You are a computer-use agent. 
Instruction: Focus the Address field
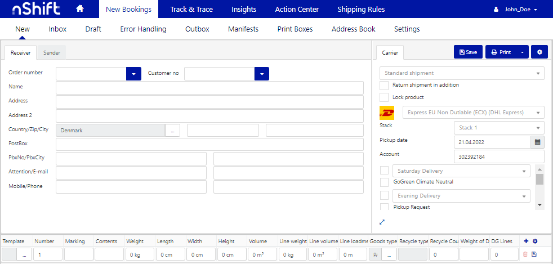point(209,102)
